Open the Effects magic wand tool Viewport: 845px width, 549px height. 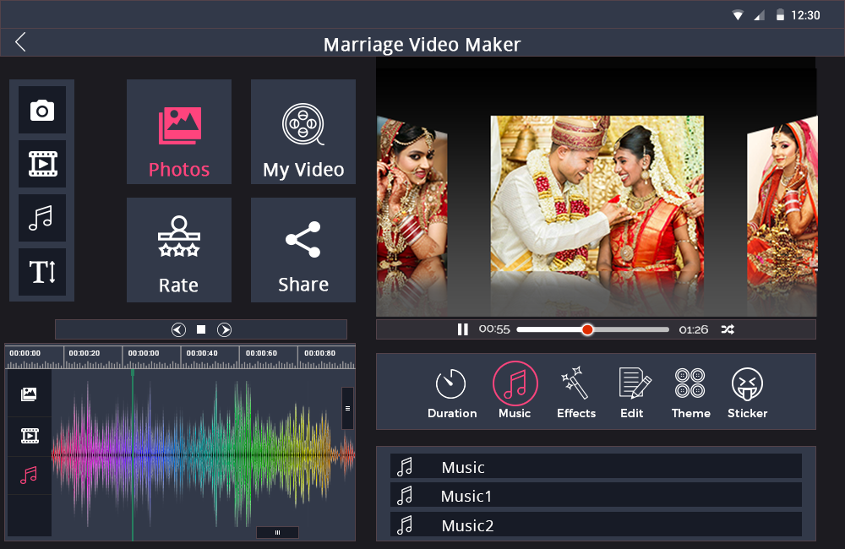pos(575,392)
